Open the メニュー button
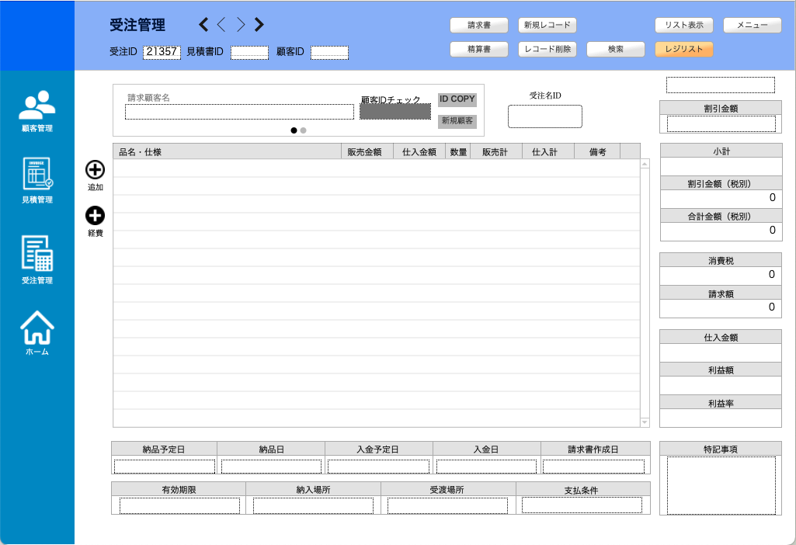This screenshot has height=545, width=796. pyautogui.click(x=752, y=25)
